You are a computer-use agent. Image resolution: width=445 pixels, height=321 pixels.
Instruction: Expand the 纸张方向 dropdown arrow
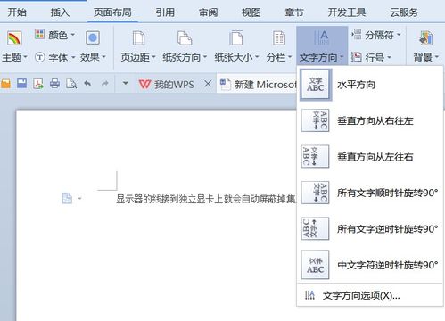point(205,57)
